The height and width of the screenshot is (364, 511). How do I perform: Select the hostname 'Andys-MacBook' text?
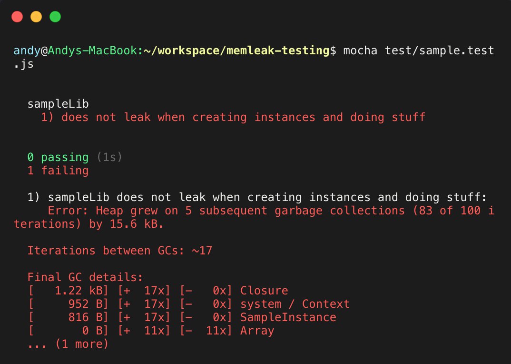click(93, 51)
